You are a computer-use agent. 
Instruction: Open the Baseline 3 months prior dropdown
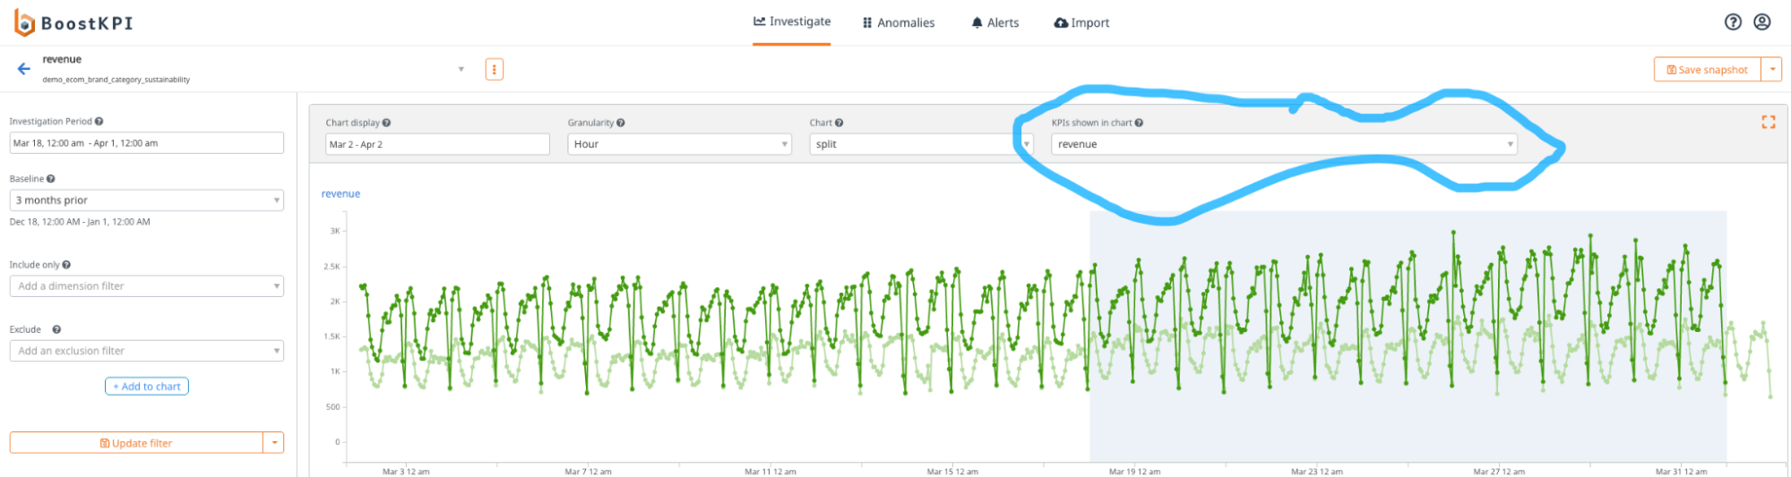(x=146, y=200)
